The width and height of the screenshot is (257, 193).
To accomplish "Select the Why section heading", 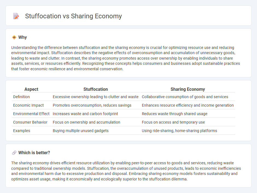I will [x=22, y=37].
